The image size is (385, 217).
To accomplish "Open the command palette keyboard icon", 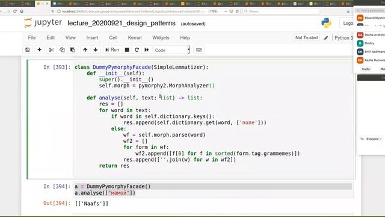I will (x=199, y=50).
